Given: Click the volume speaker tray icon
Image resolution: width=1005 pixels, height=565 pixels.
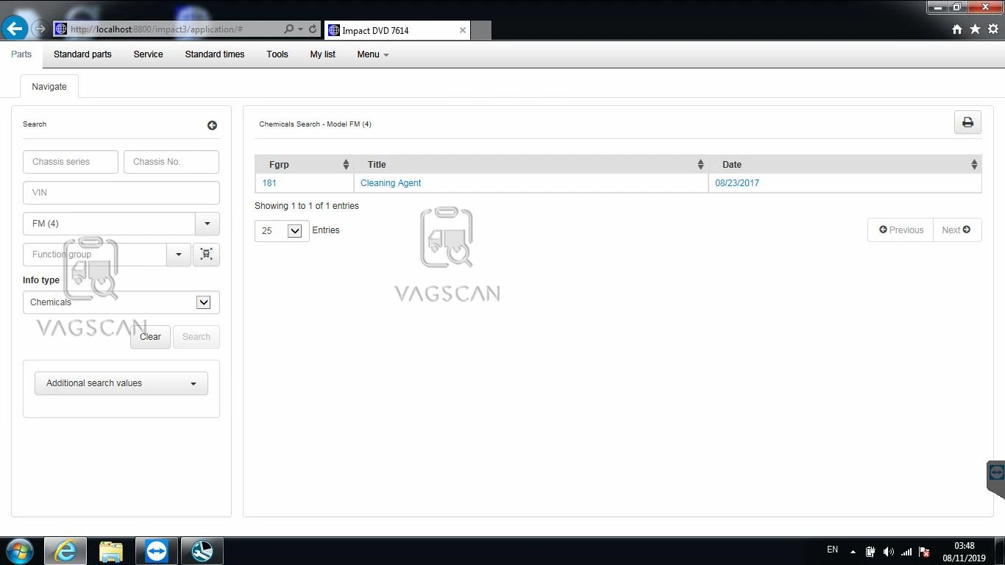Looking at the screenshot, I should click(x=888, y=552).
